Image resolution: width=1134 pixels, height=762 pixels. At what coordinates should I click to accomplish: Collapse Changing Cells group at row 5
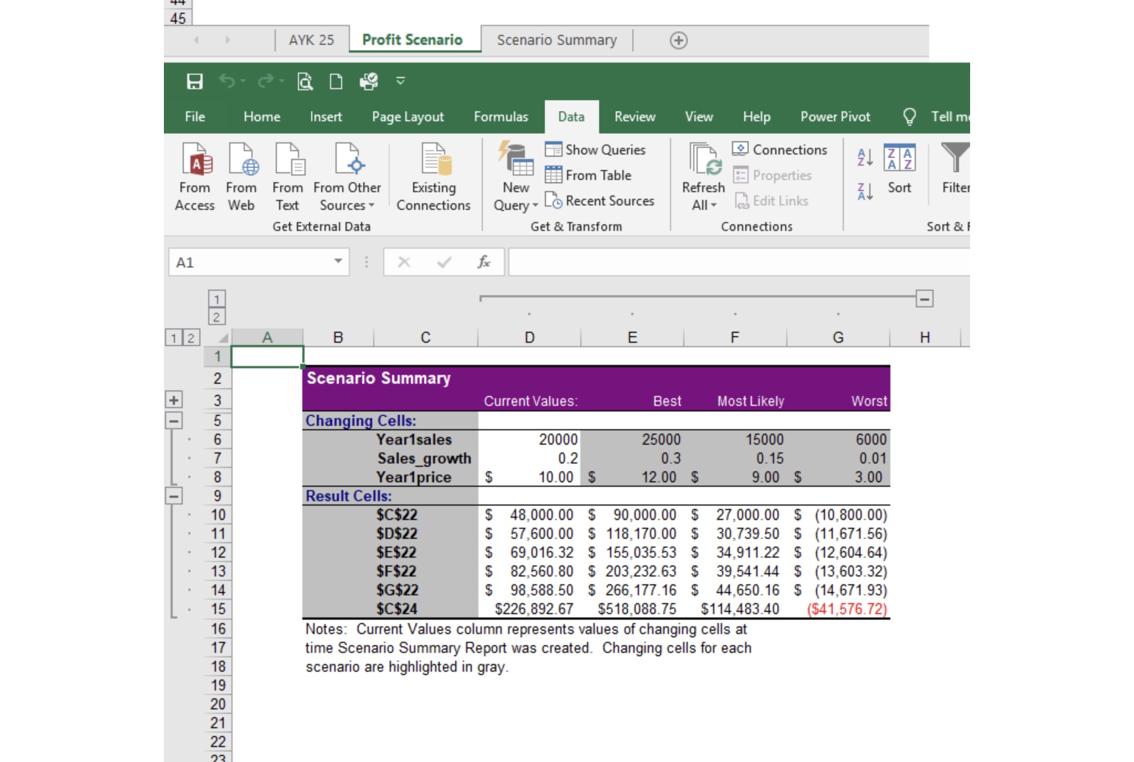pyautogui.click(x=174, y=421)
